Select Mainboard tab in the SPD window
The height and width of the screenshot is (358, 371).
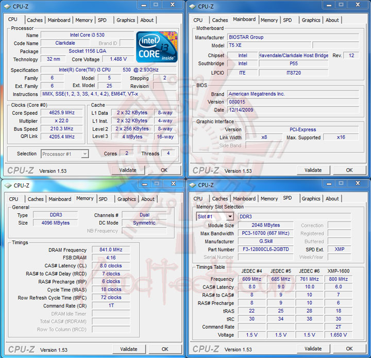coord(244,199)
